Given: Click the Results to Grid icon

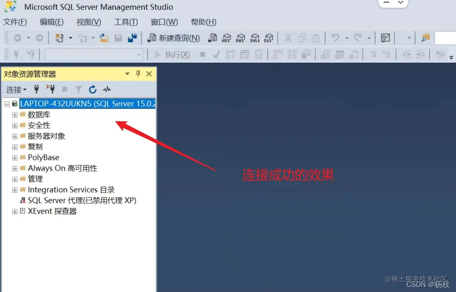Looking at the screenshot, I should click(x=339, y=54).
